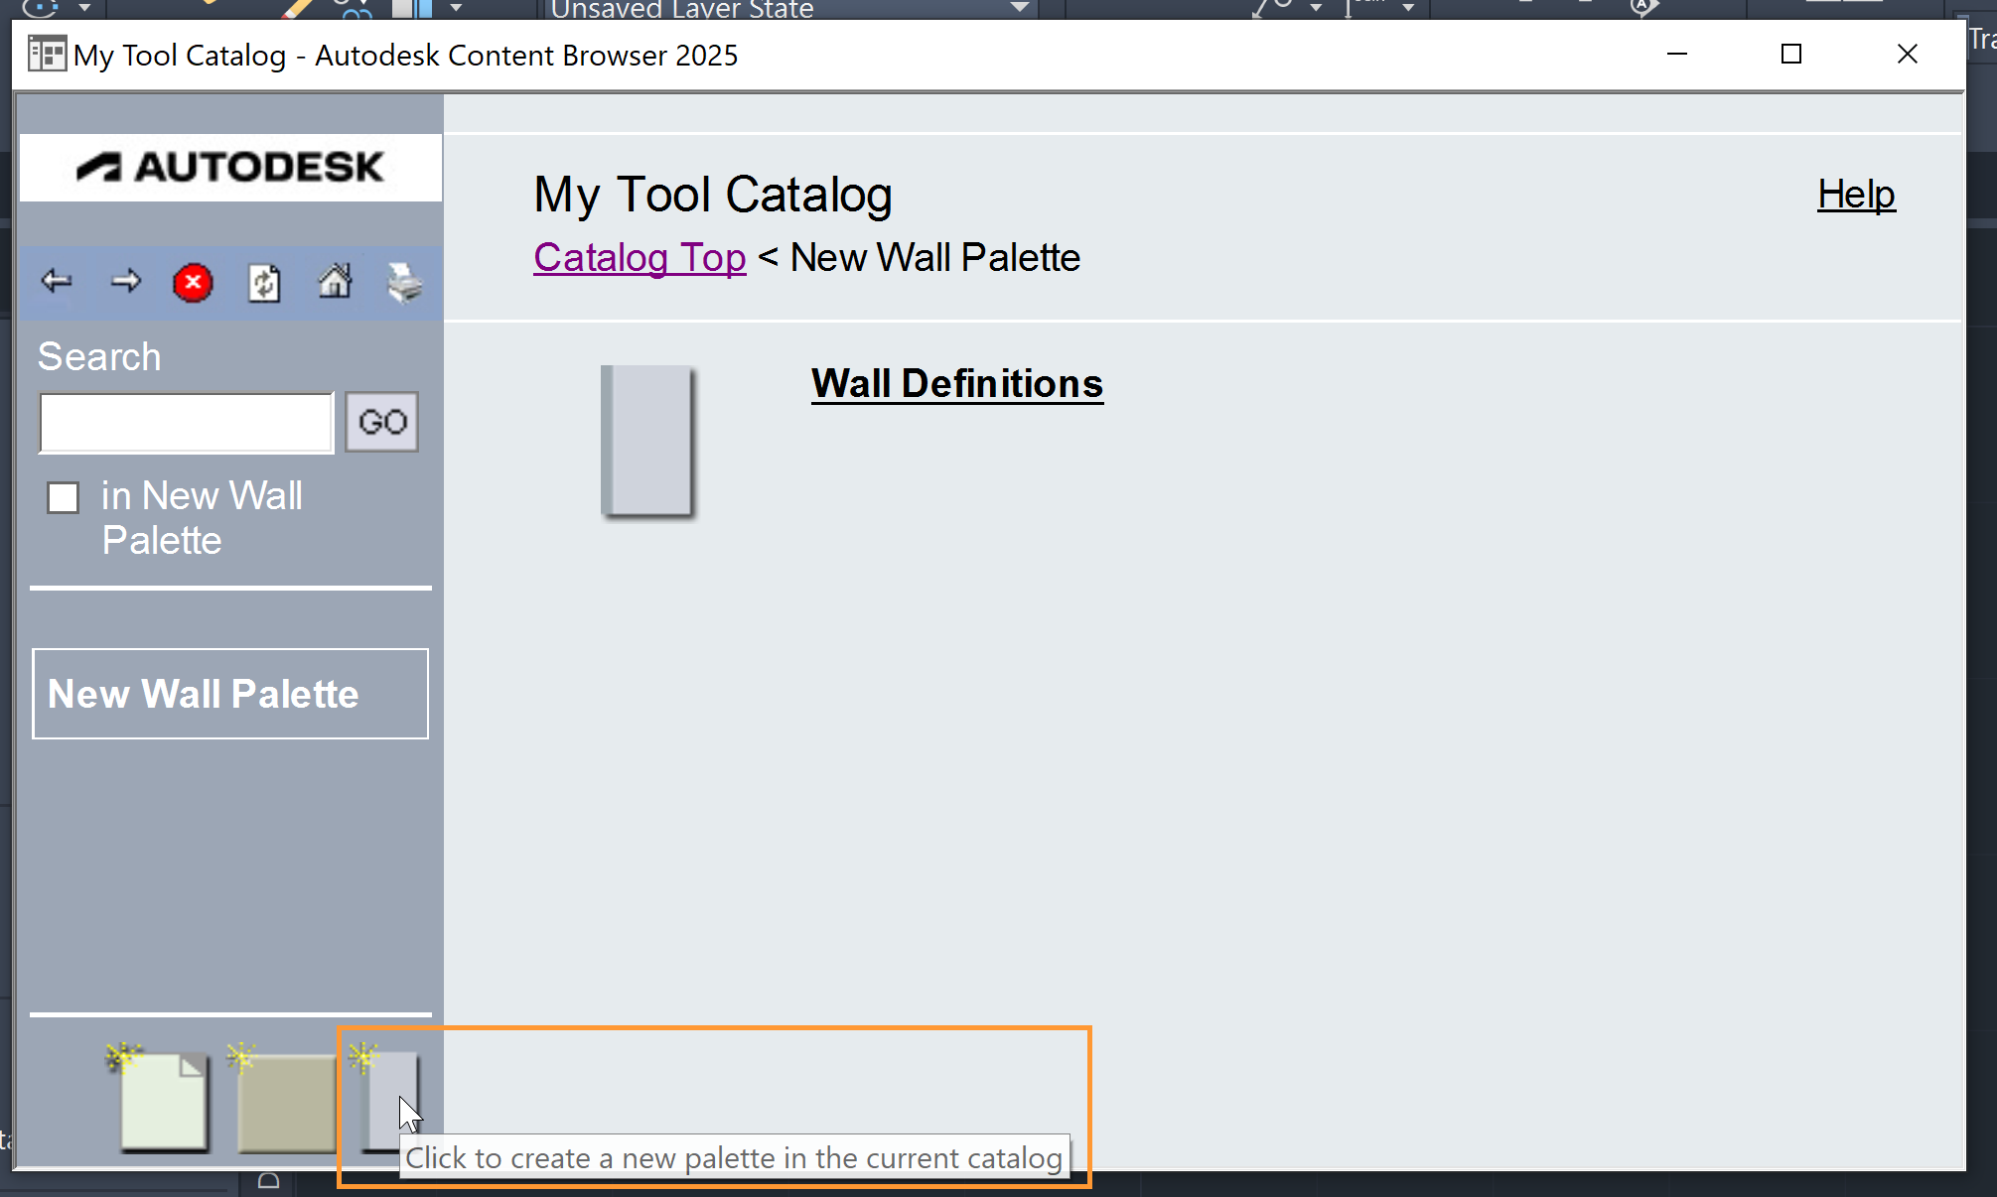Follow the Catalog Top breadcrumb link

click(x=639, y=257)
